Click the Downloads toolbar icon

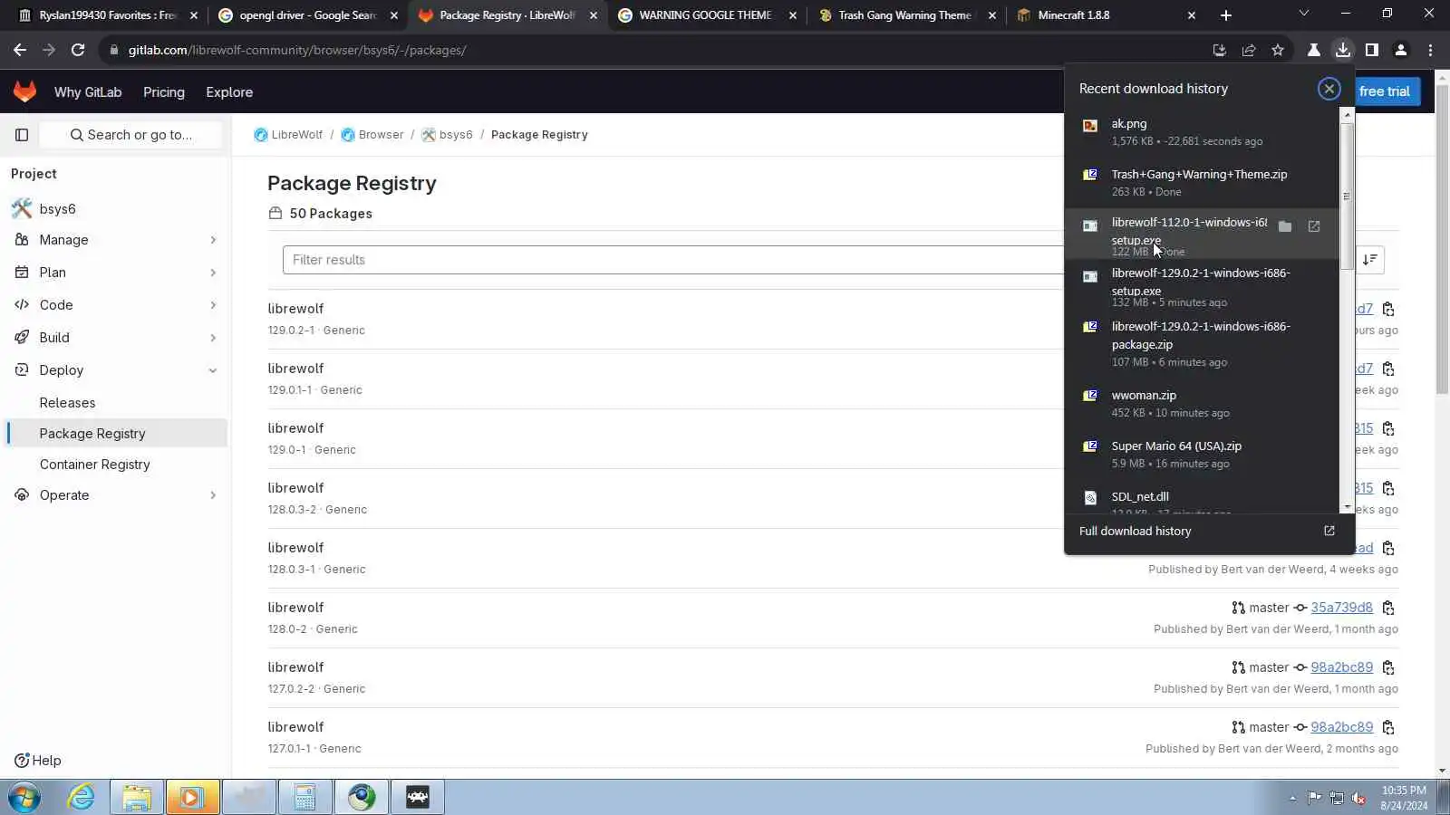pos(1342,50)
